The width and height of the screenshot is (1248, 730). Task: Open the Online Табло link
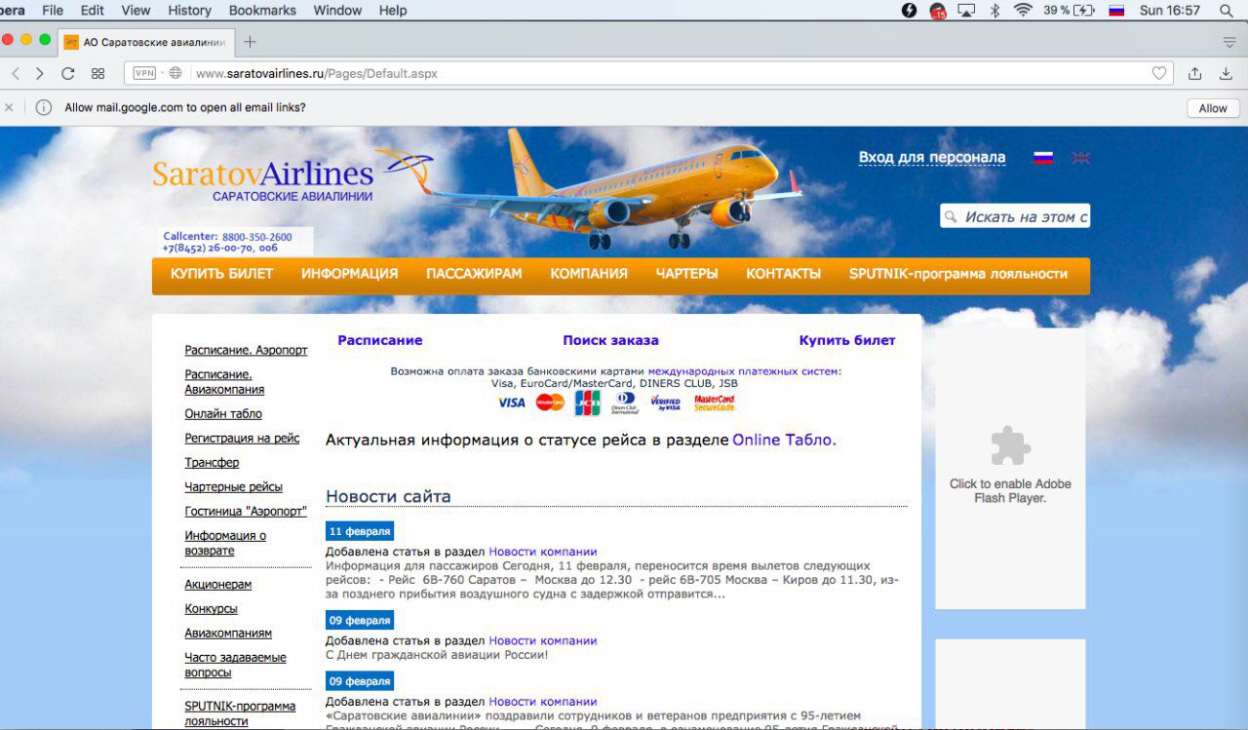point(783,440)
